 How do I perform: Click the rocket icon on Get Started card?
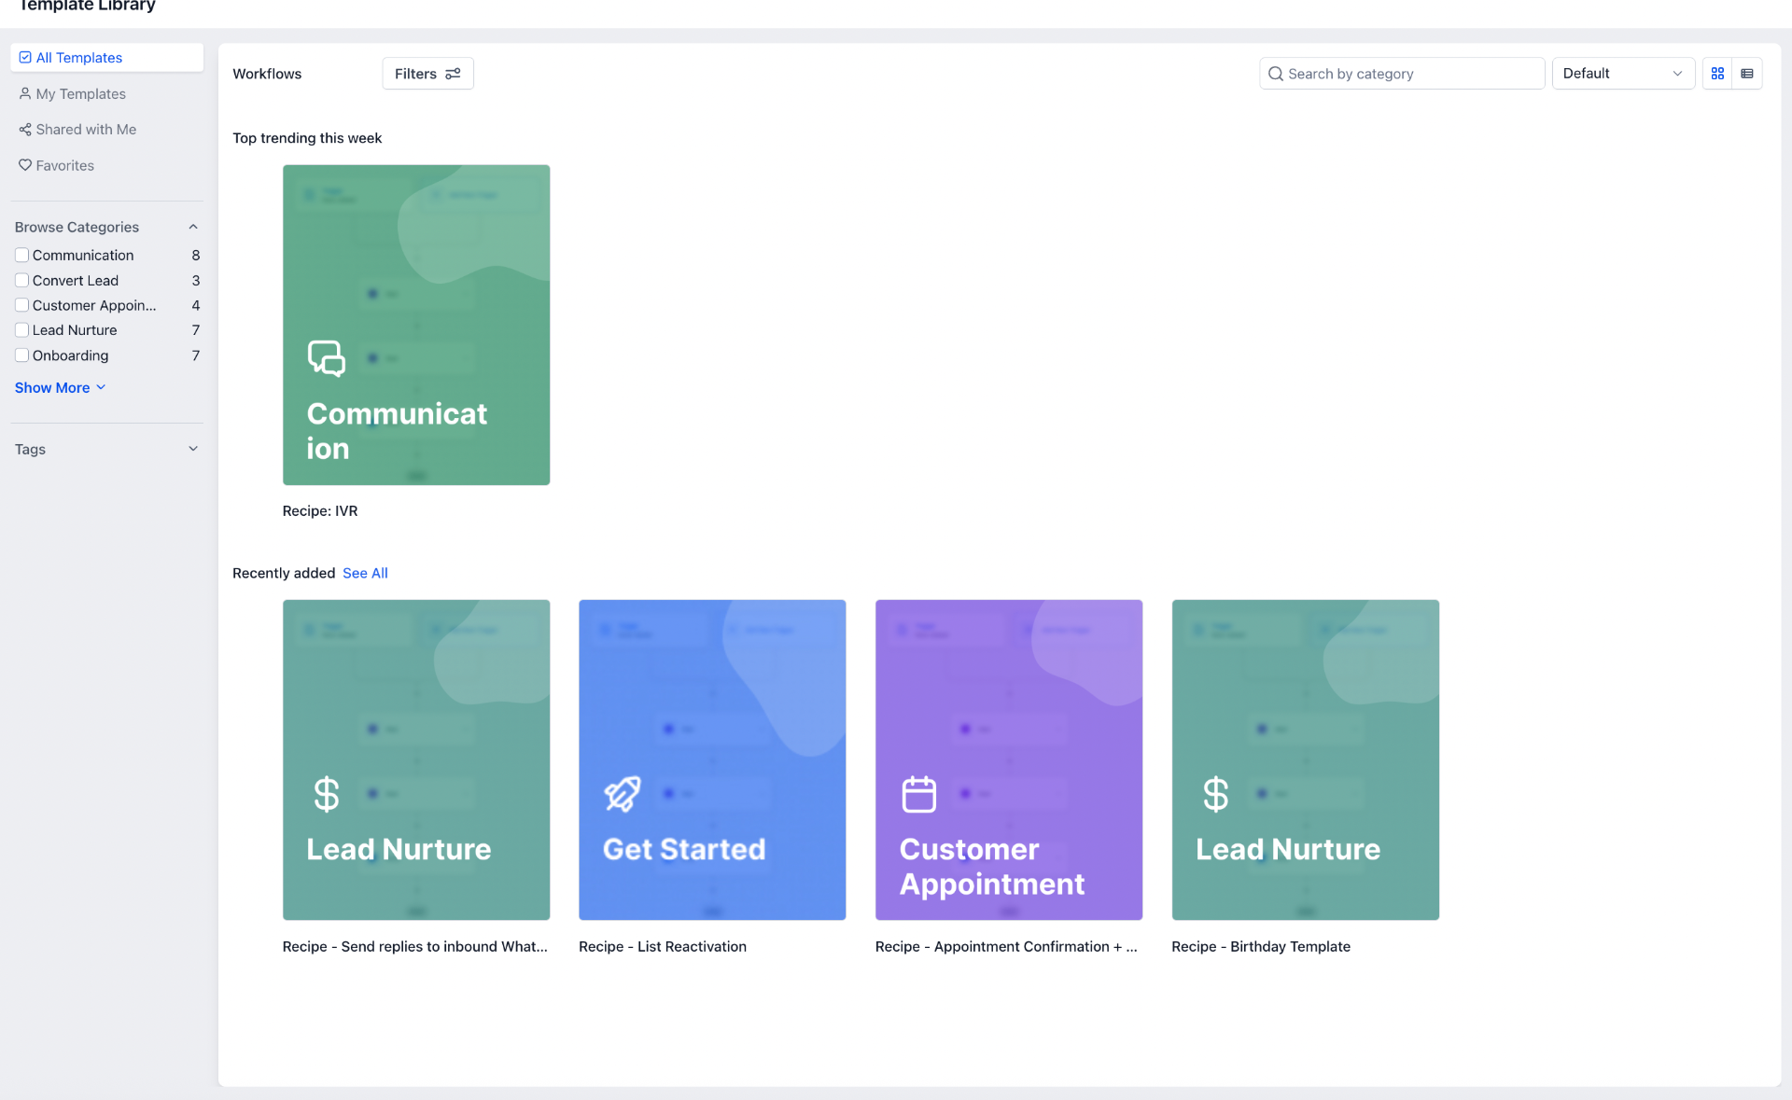pyautogui.click(x=622, y=794)
